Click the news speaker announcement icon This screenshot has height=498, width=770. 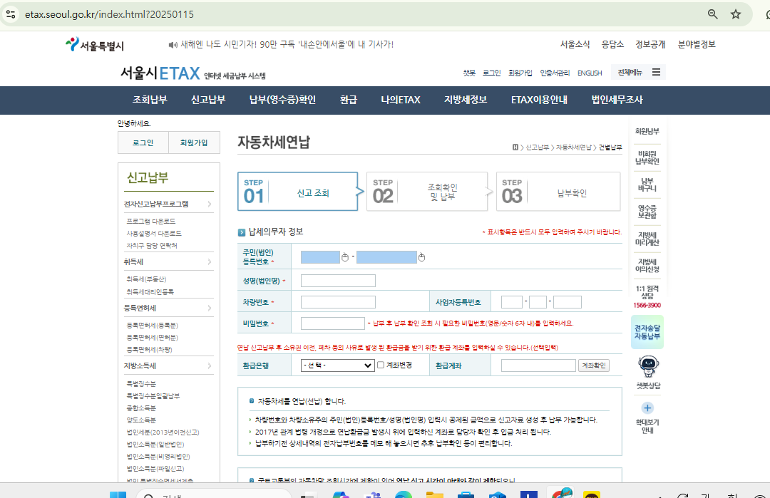tap(173, 45)
